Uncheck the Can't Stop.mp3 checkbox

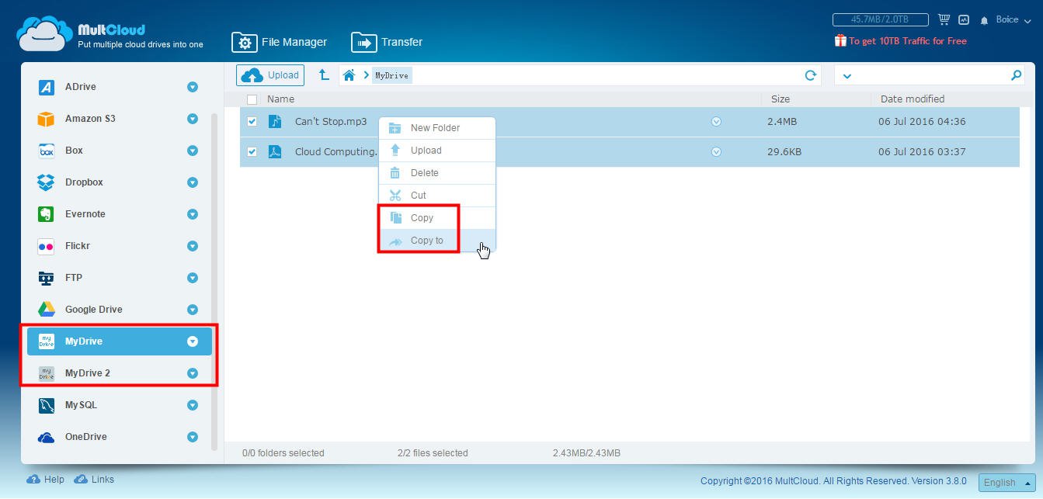[252, 122]
